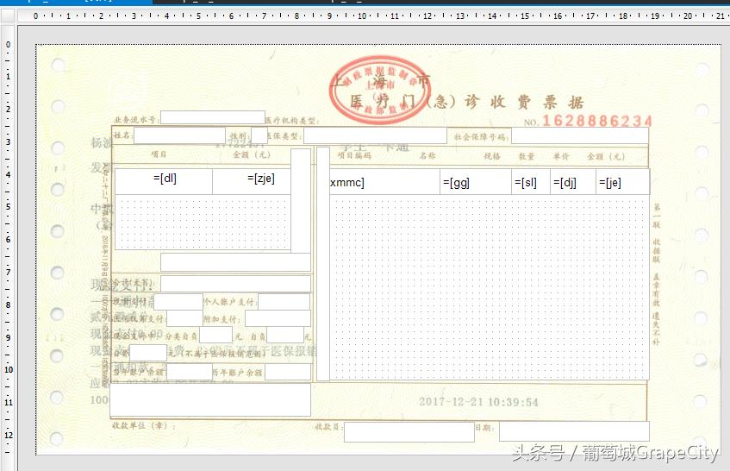
Task: Select the xmmc] field cell
Action: (x=384, y=182)
